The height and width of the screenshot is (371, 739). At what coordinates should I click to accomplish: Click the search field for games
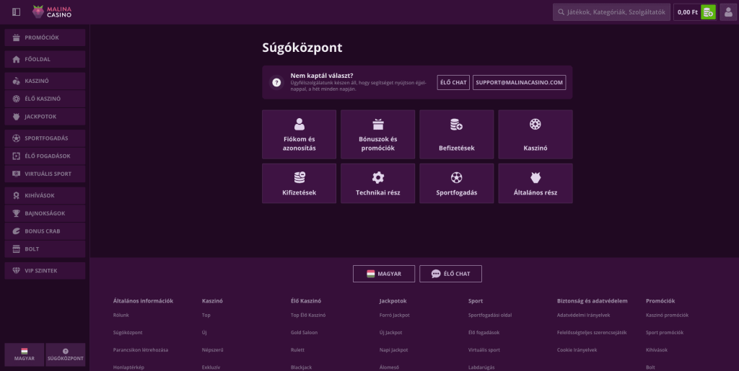[611, 12]
